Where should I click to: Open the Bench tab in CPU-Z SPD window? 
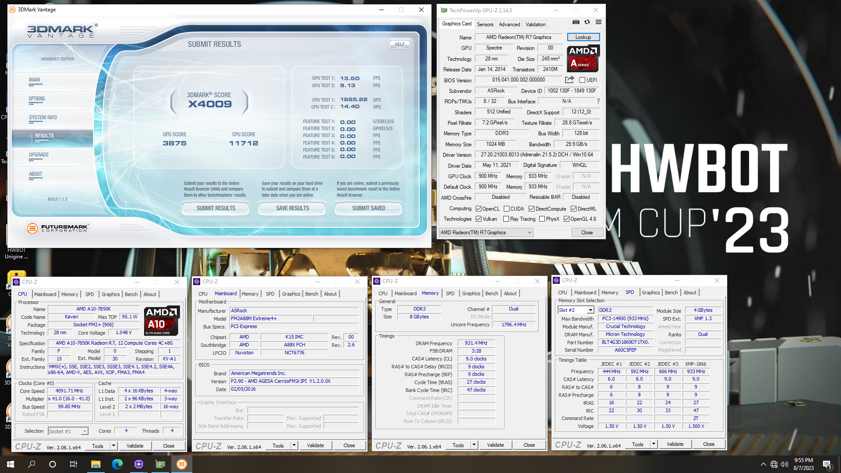click(x=671, y=293)
